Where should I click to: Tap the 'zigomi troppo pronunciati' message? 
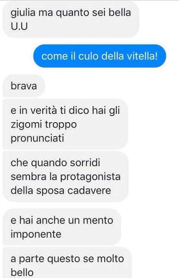(x=66, y=124)
